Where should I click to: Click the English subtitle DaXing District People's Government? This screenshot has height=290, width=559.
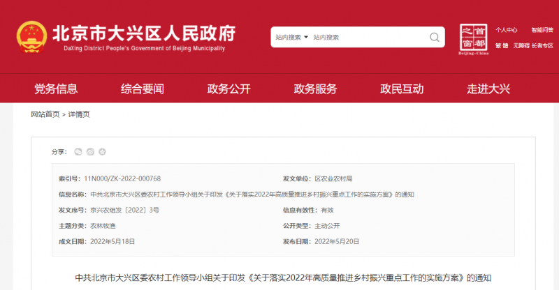pos(145,48)
